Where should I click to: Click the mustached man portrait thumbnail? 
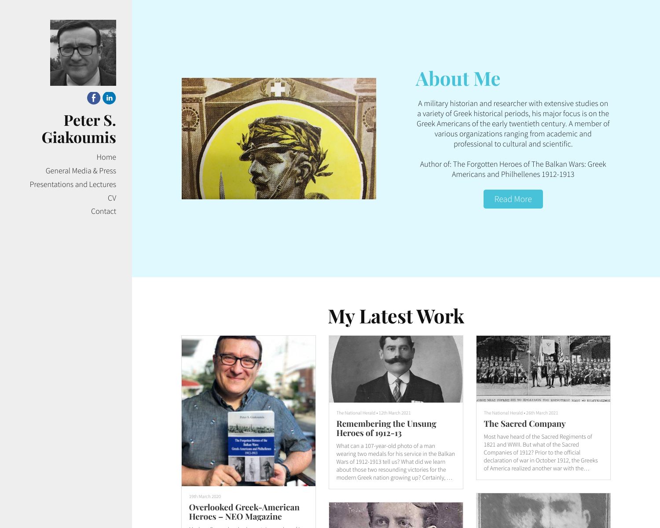click(396, 369)
